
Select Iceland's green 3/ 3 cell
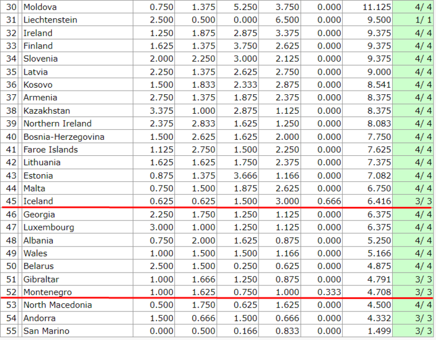(413, 201)
